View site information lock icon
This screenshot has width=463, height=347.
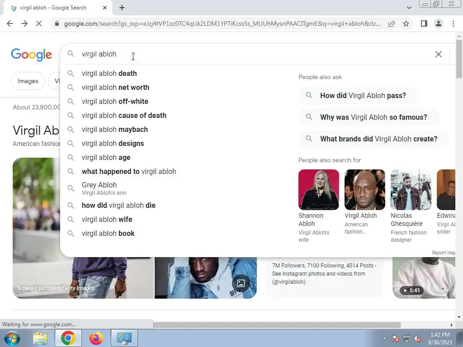(x=57, y=23)
